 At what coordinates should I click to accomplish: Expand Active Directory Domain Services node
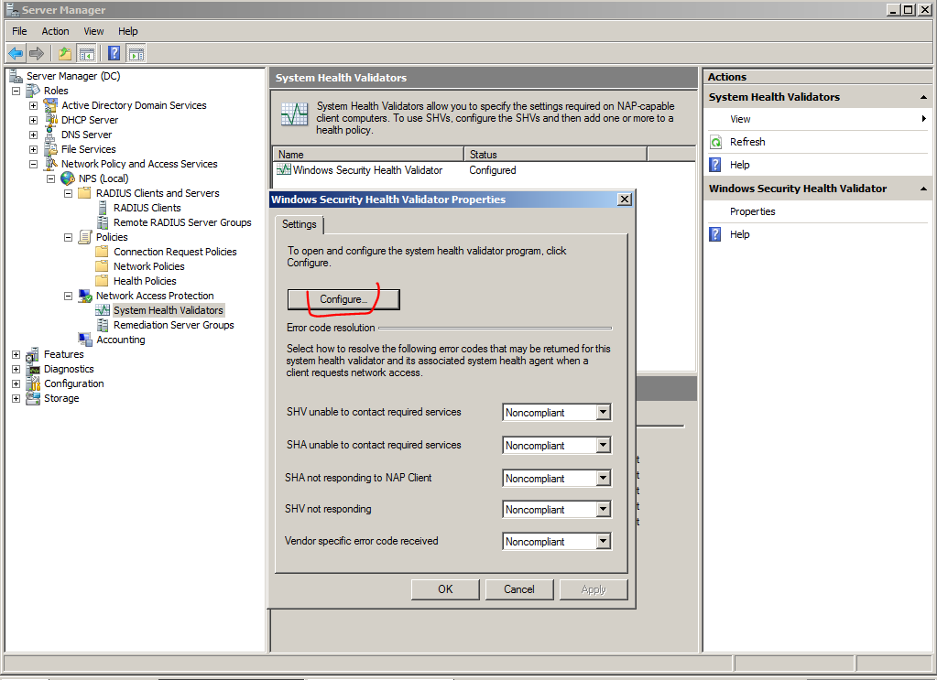[34, 105]
